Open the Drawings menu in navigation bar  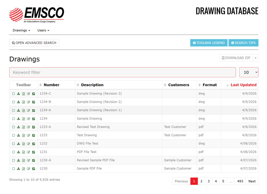[21, 30]
